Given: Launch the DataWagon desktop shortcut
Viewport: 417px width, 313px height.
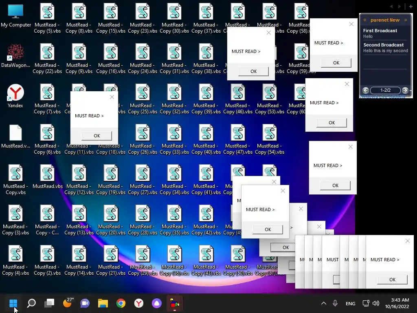Looking at the screenshot, I should click(16, 56).
